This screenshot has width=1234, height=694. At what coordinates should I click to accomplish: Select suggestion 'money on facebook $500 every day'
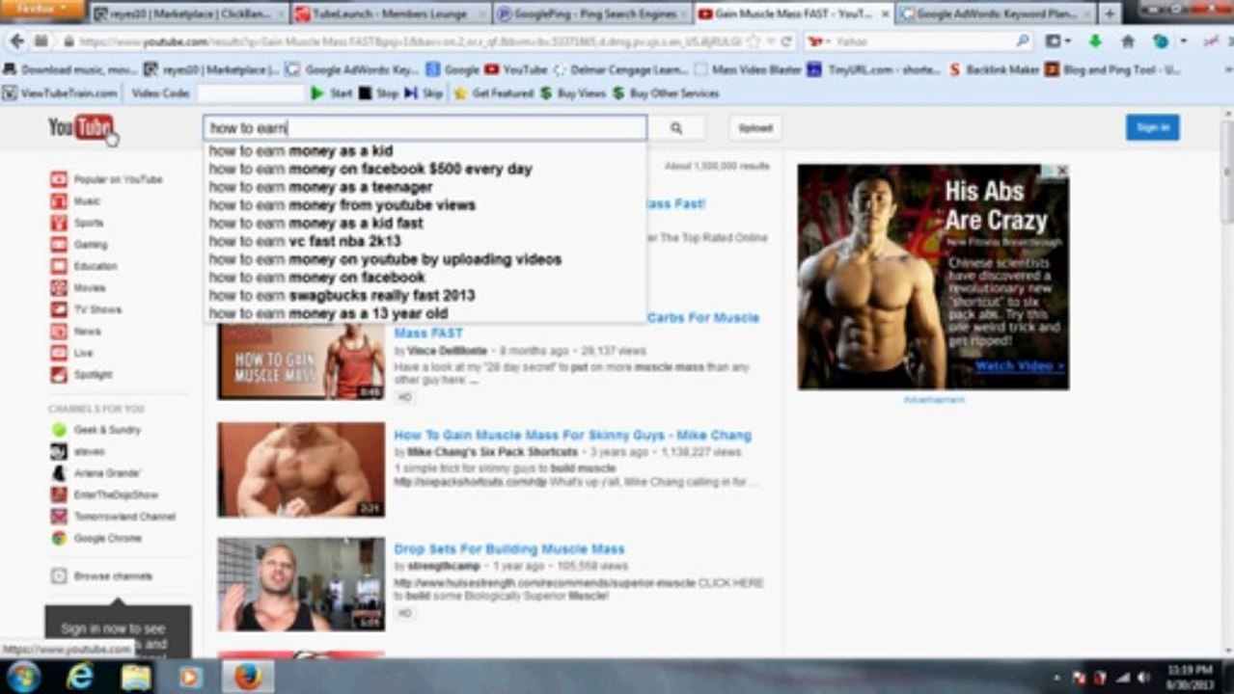click(x=410, y=169)
